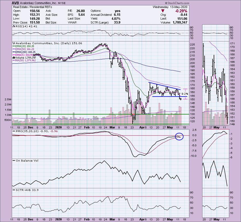Click the SCTR (Large) value 33.9
Image resolution: width=241 pixels, height=222 pixels.
[117, 22]
